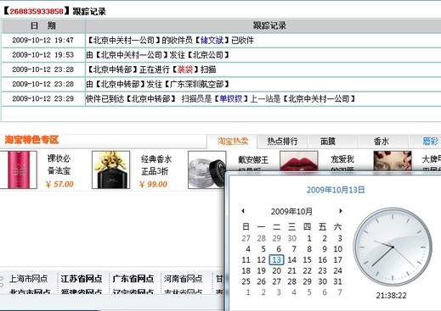The width and height of the screenshot is (441, 311).
Task: Open the 裸妆必备法宝 product link
Action: [x=59, y=164]
